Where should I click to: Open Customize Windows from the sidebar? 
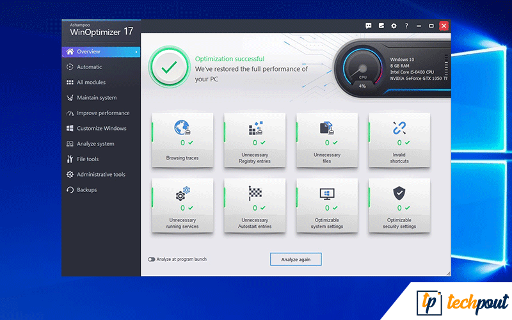click(101, 128)
